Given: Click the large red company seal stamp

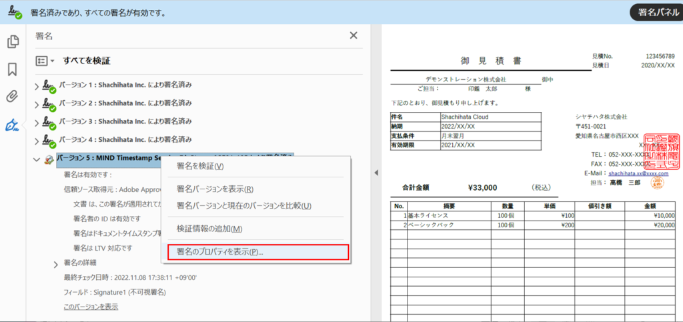Looking at the screenshot, I should tap(661, 150).
